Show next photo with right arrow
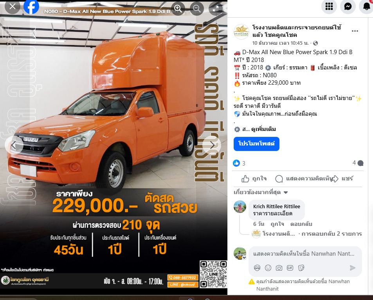373x300 pixels. (x=212, y=145)
